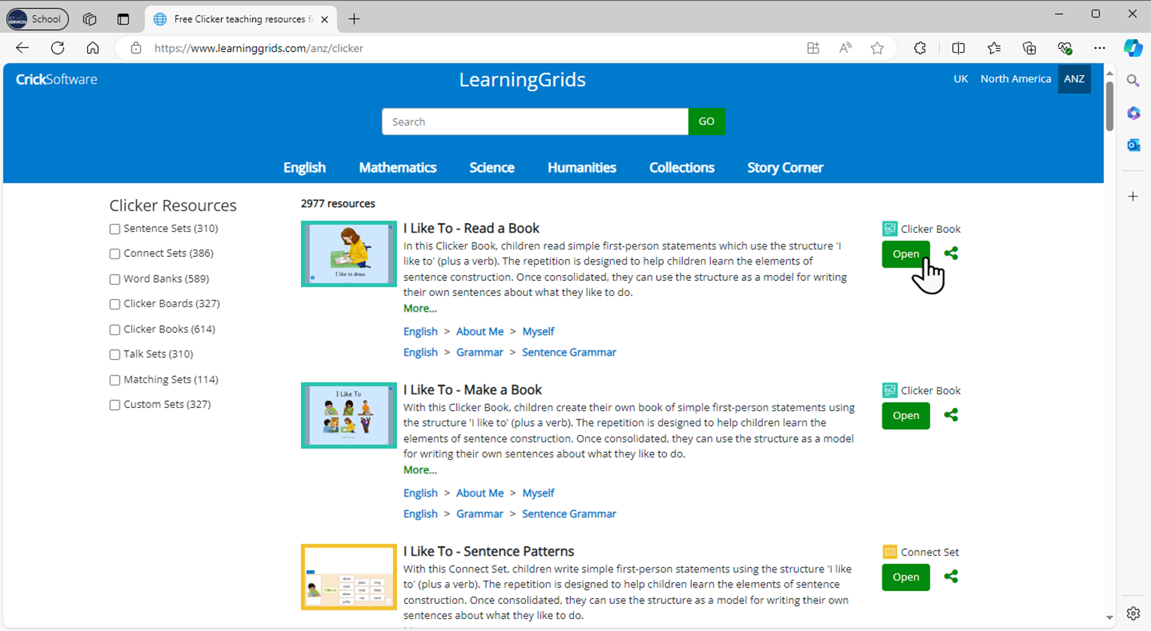Check Word Banks (589) filter
The height and width of the screenshot is (631, 1151).
pos(115,279)
